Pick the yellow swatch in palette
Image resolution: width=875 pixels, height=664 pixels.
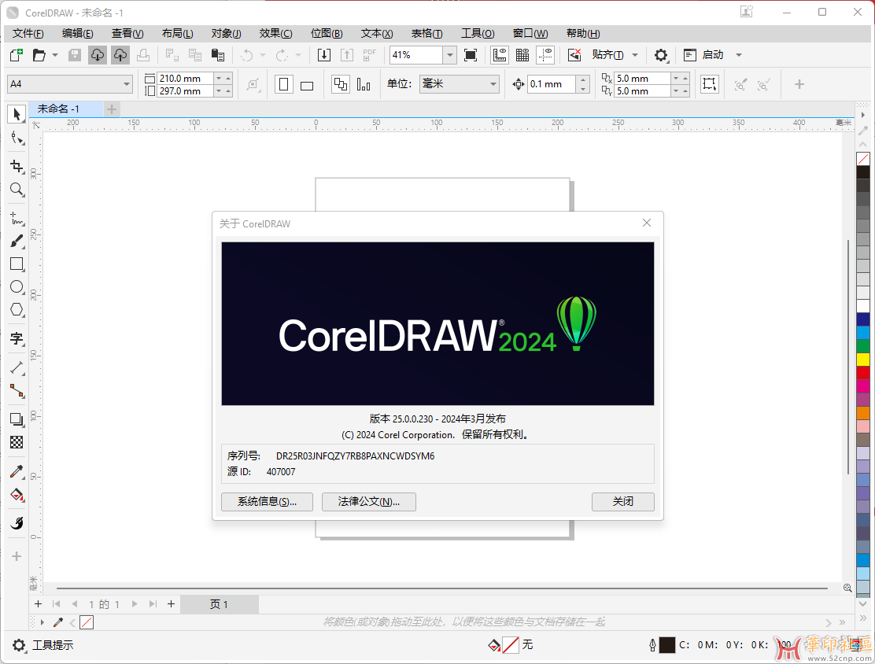coord(863,360)
